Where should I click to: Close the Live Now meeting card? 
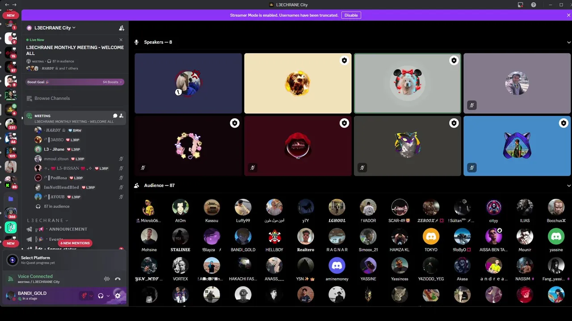pyautogui.click(x=121, y=40)
